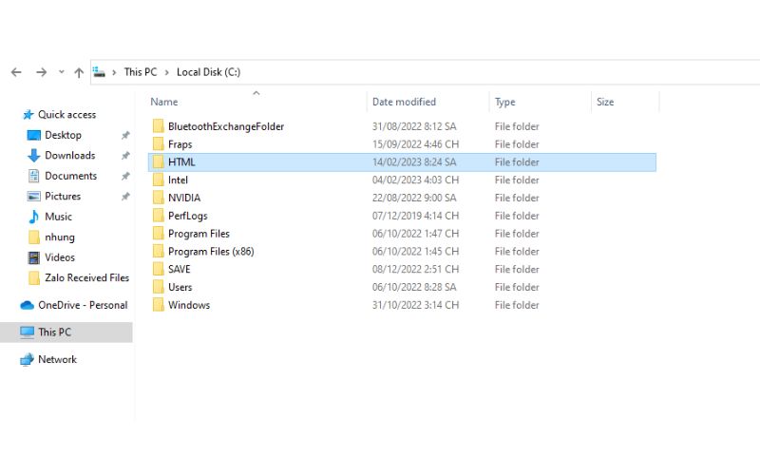Screen dimensions: 760x475
Task: Sort by Date modified column
Action: click(404, 102)
